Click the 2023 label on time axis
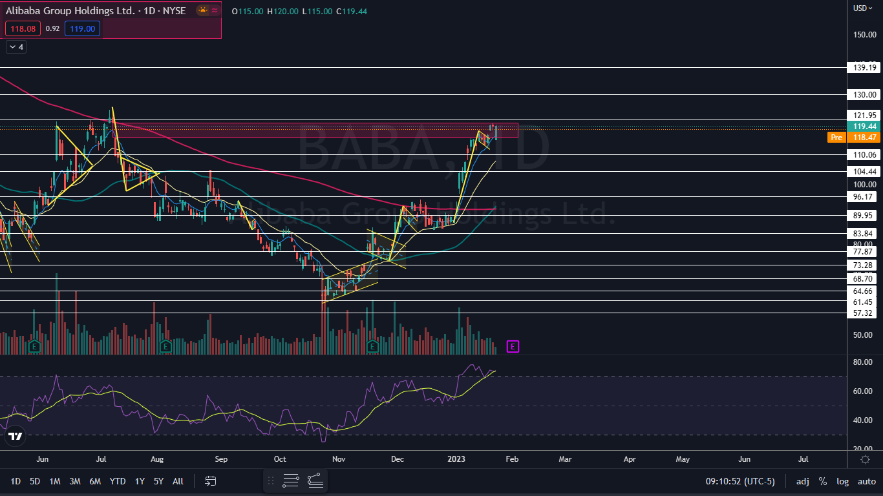Viewport: 883px width, 496px height. click(x=455, y=460)
